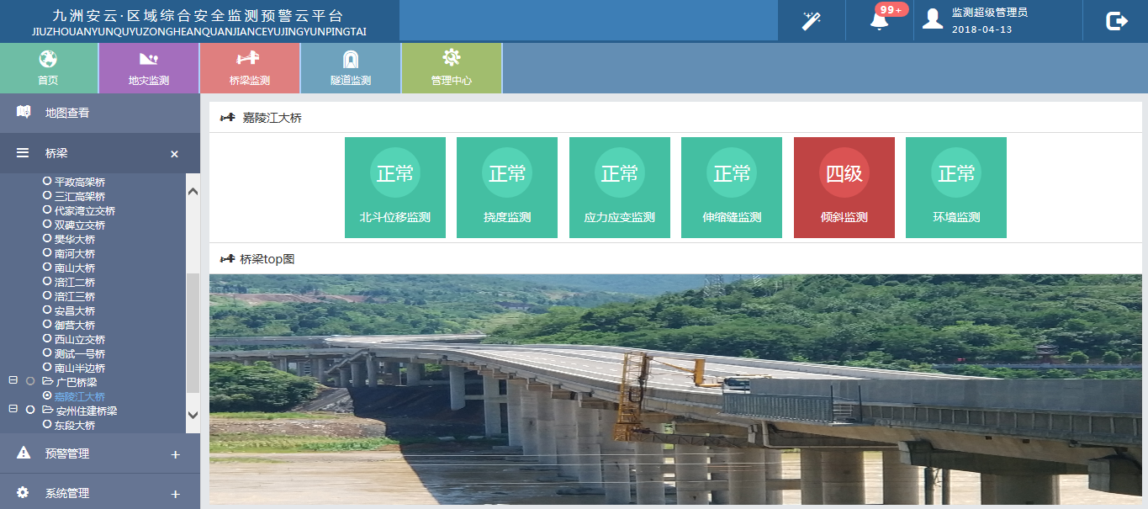Click the 东段大桥 tree label
This screenshot has width=1148, height=509.
click(75, 425)
